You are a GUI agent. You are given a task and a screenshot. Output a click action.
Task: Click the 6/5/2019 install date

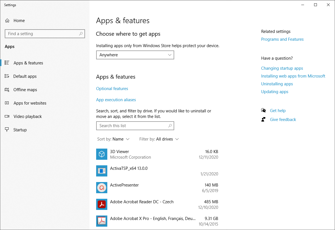coord(210,191)
